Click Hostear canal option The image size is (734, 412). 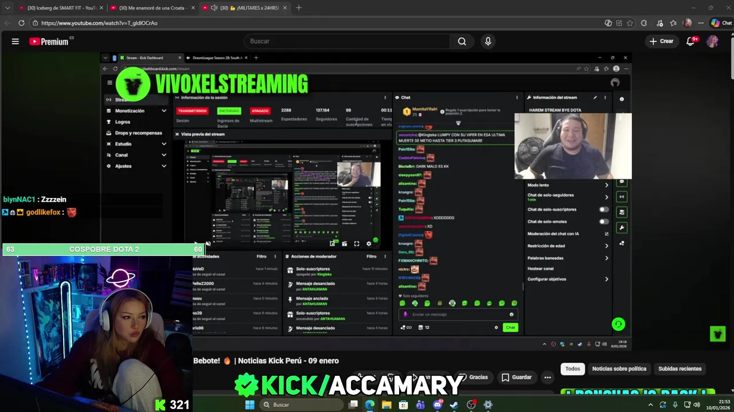[x=540, y=268]
